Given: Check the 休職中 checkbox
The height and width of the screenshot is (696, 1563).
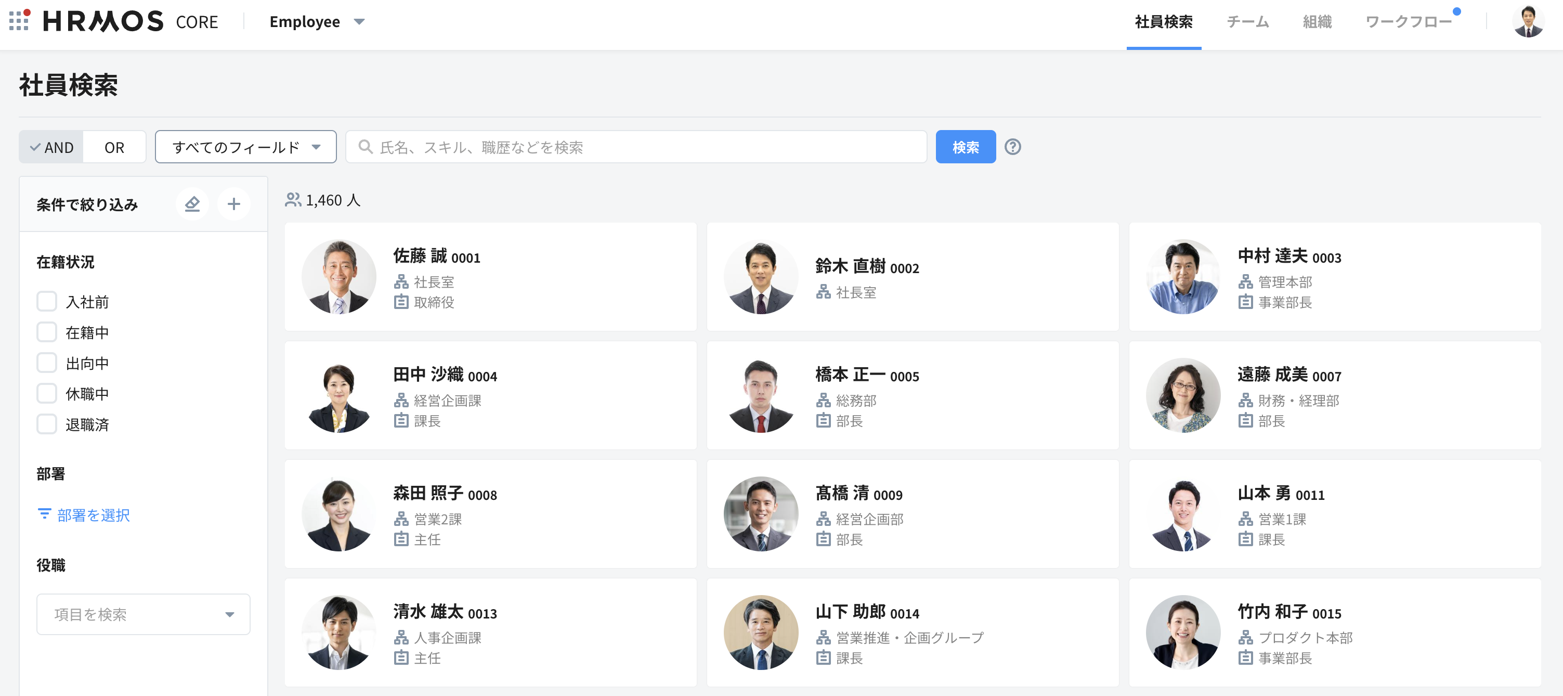Looking at the screenshot, I should (x=47, y=393).
